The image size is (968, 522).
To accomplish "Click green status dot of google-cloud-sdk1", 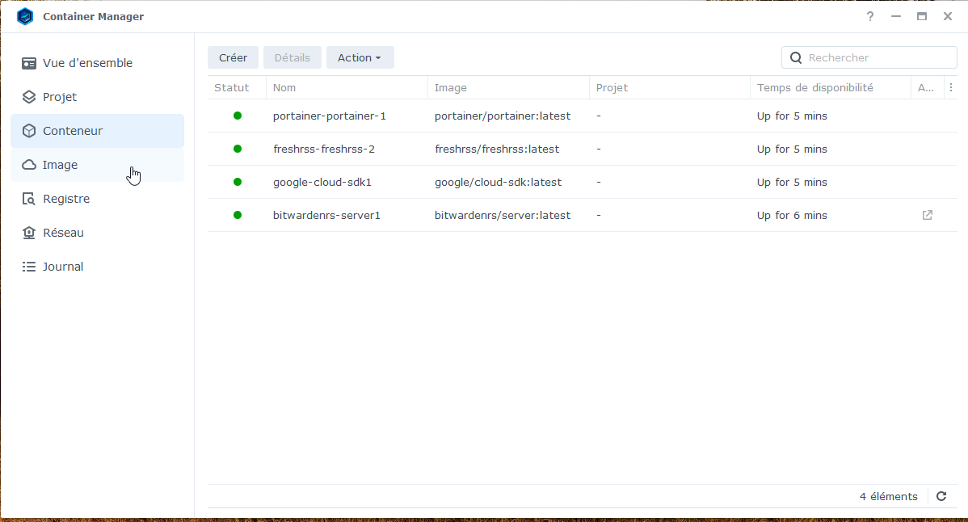I will pyautogui.click(x=237, y=182).
